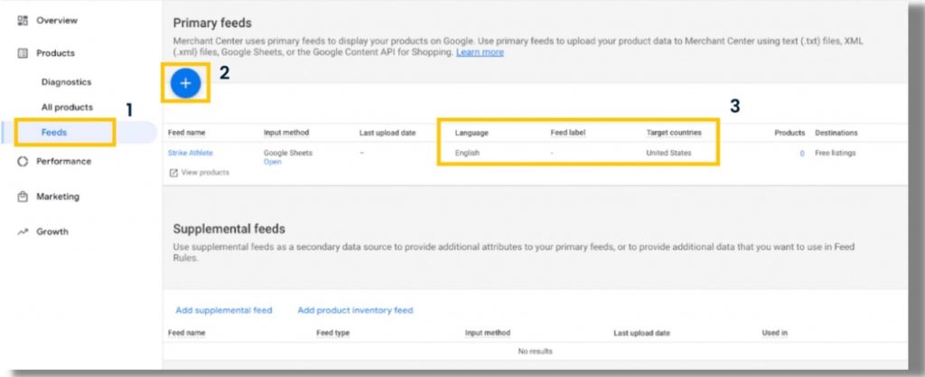Click the Destinations column header
Viewport: 925px width, 377px height.
[x=836, y=133]
